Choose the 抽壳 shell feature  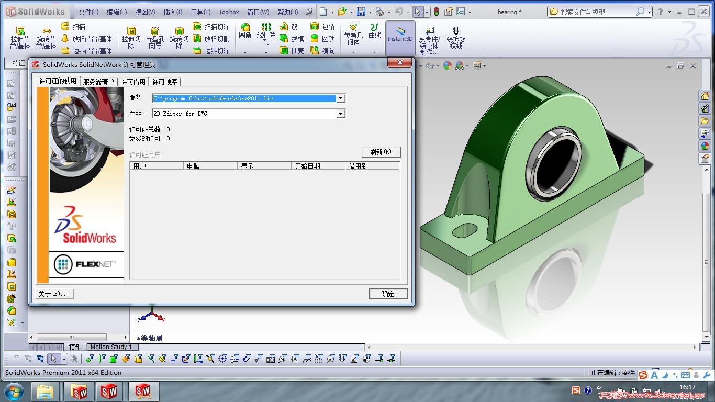[292, 51]
